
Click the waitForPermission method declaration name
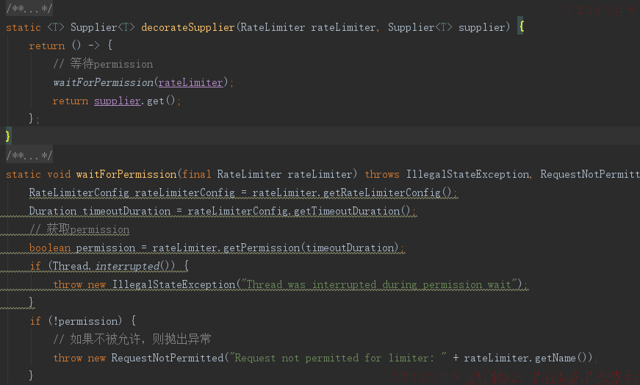[126, 174]
